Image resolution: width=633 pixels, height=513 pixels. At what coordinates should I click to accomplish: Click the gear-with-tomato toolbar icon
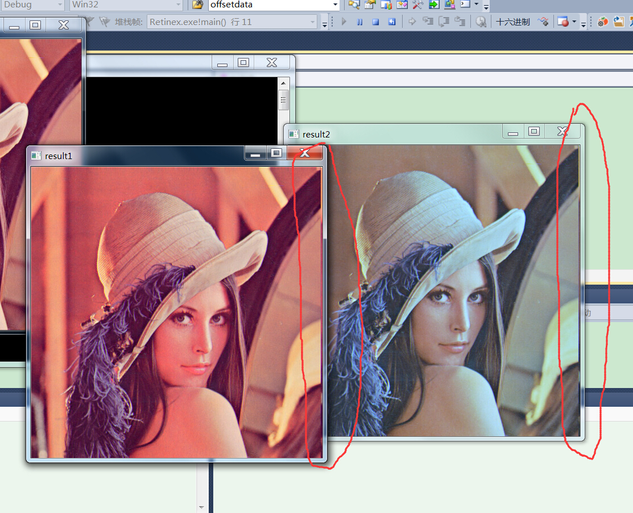tap(602, 22)
